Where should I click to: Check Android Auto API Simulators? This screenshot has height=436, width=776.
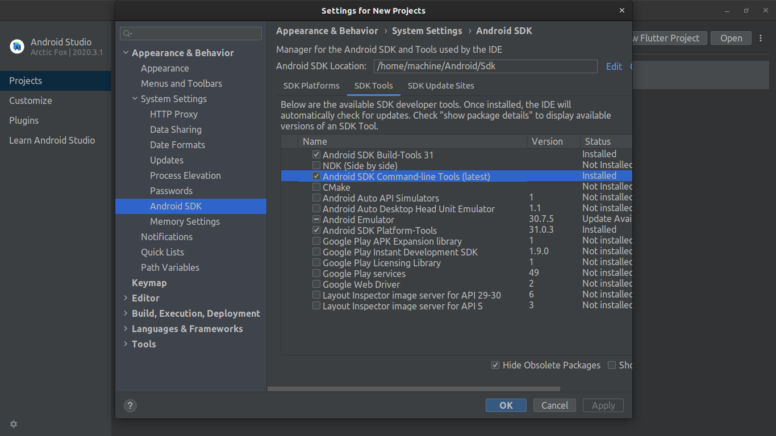coord(316,198)
